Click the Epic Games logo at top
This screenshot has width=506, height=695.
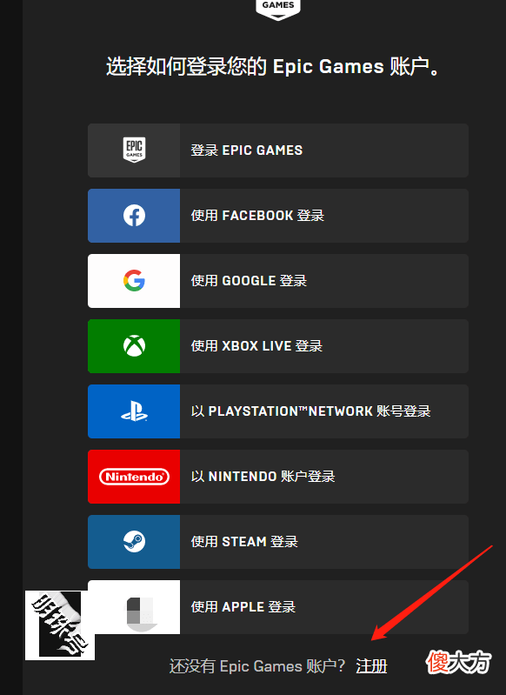(278, 9)
